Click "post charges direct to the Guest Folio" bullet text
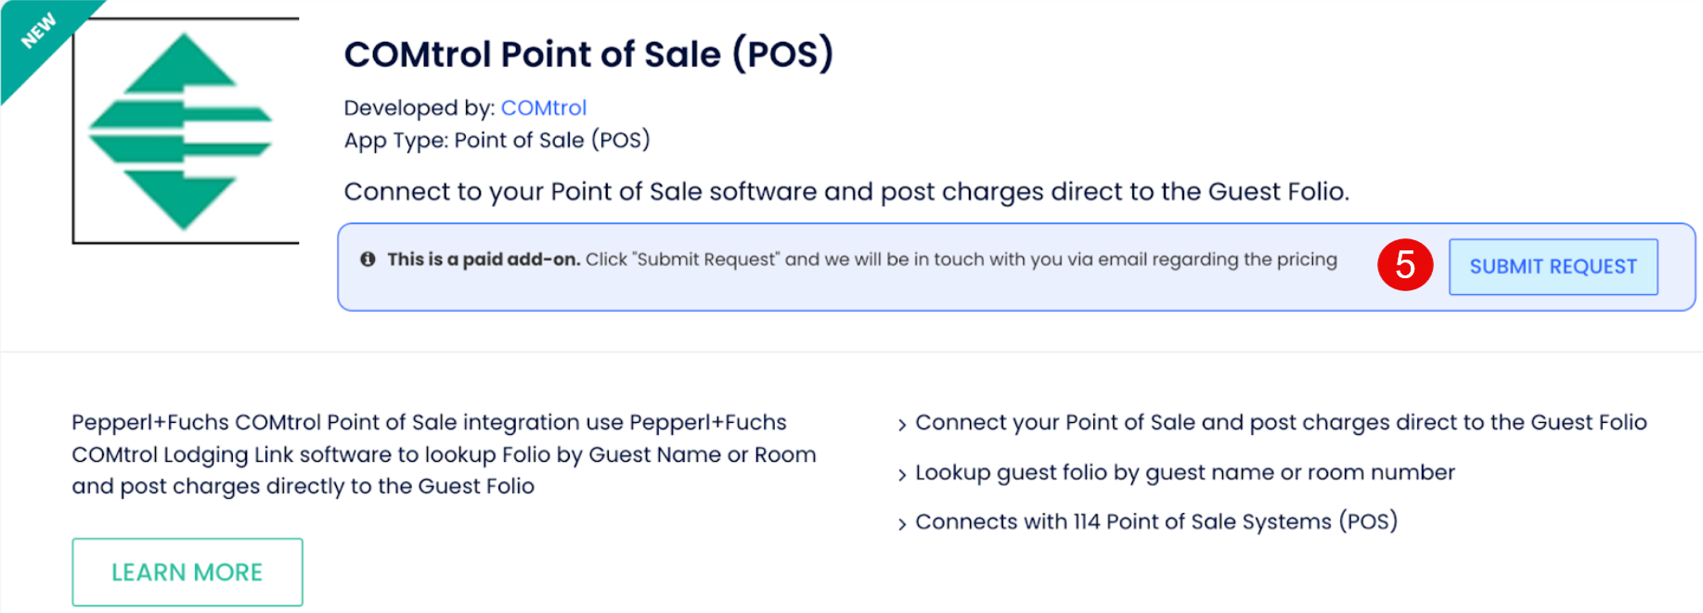Screen dimensions: 1703x613 1281,423
